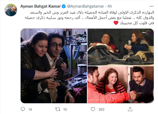The image size is (158, 114).
Task: Click the first line of Arabic tweet text
Action: pyautogui.click(x=92, y=13)
